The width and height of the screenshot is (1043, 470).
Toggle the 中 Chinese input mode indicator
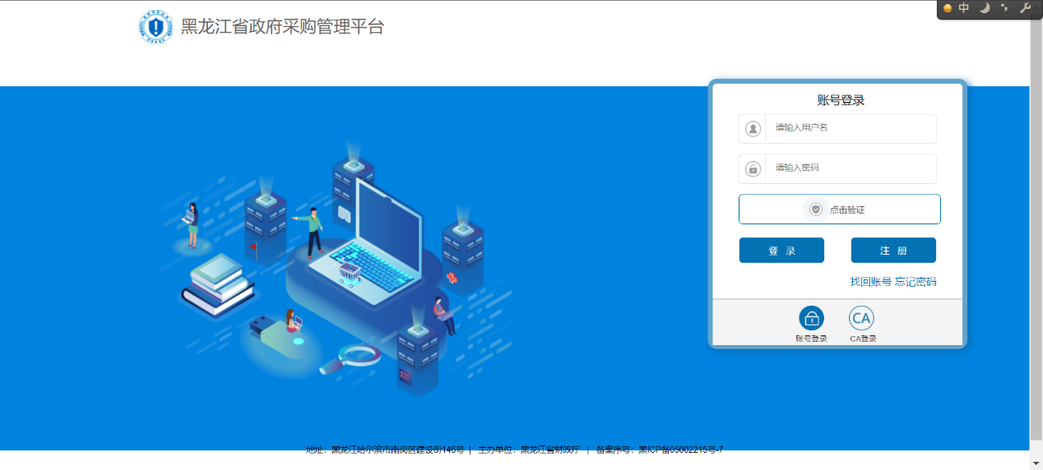click(964, 8)
